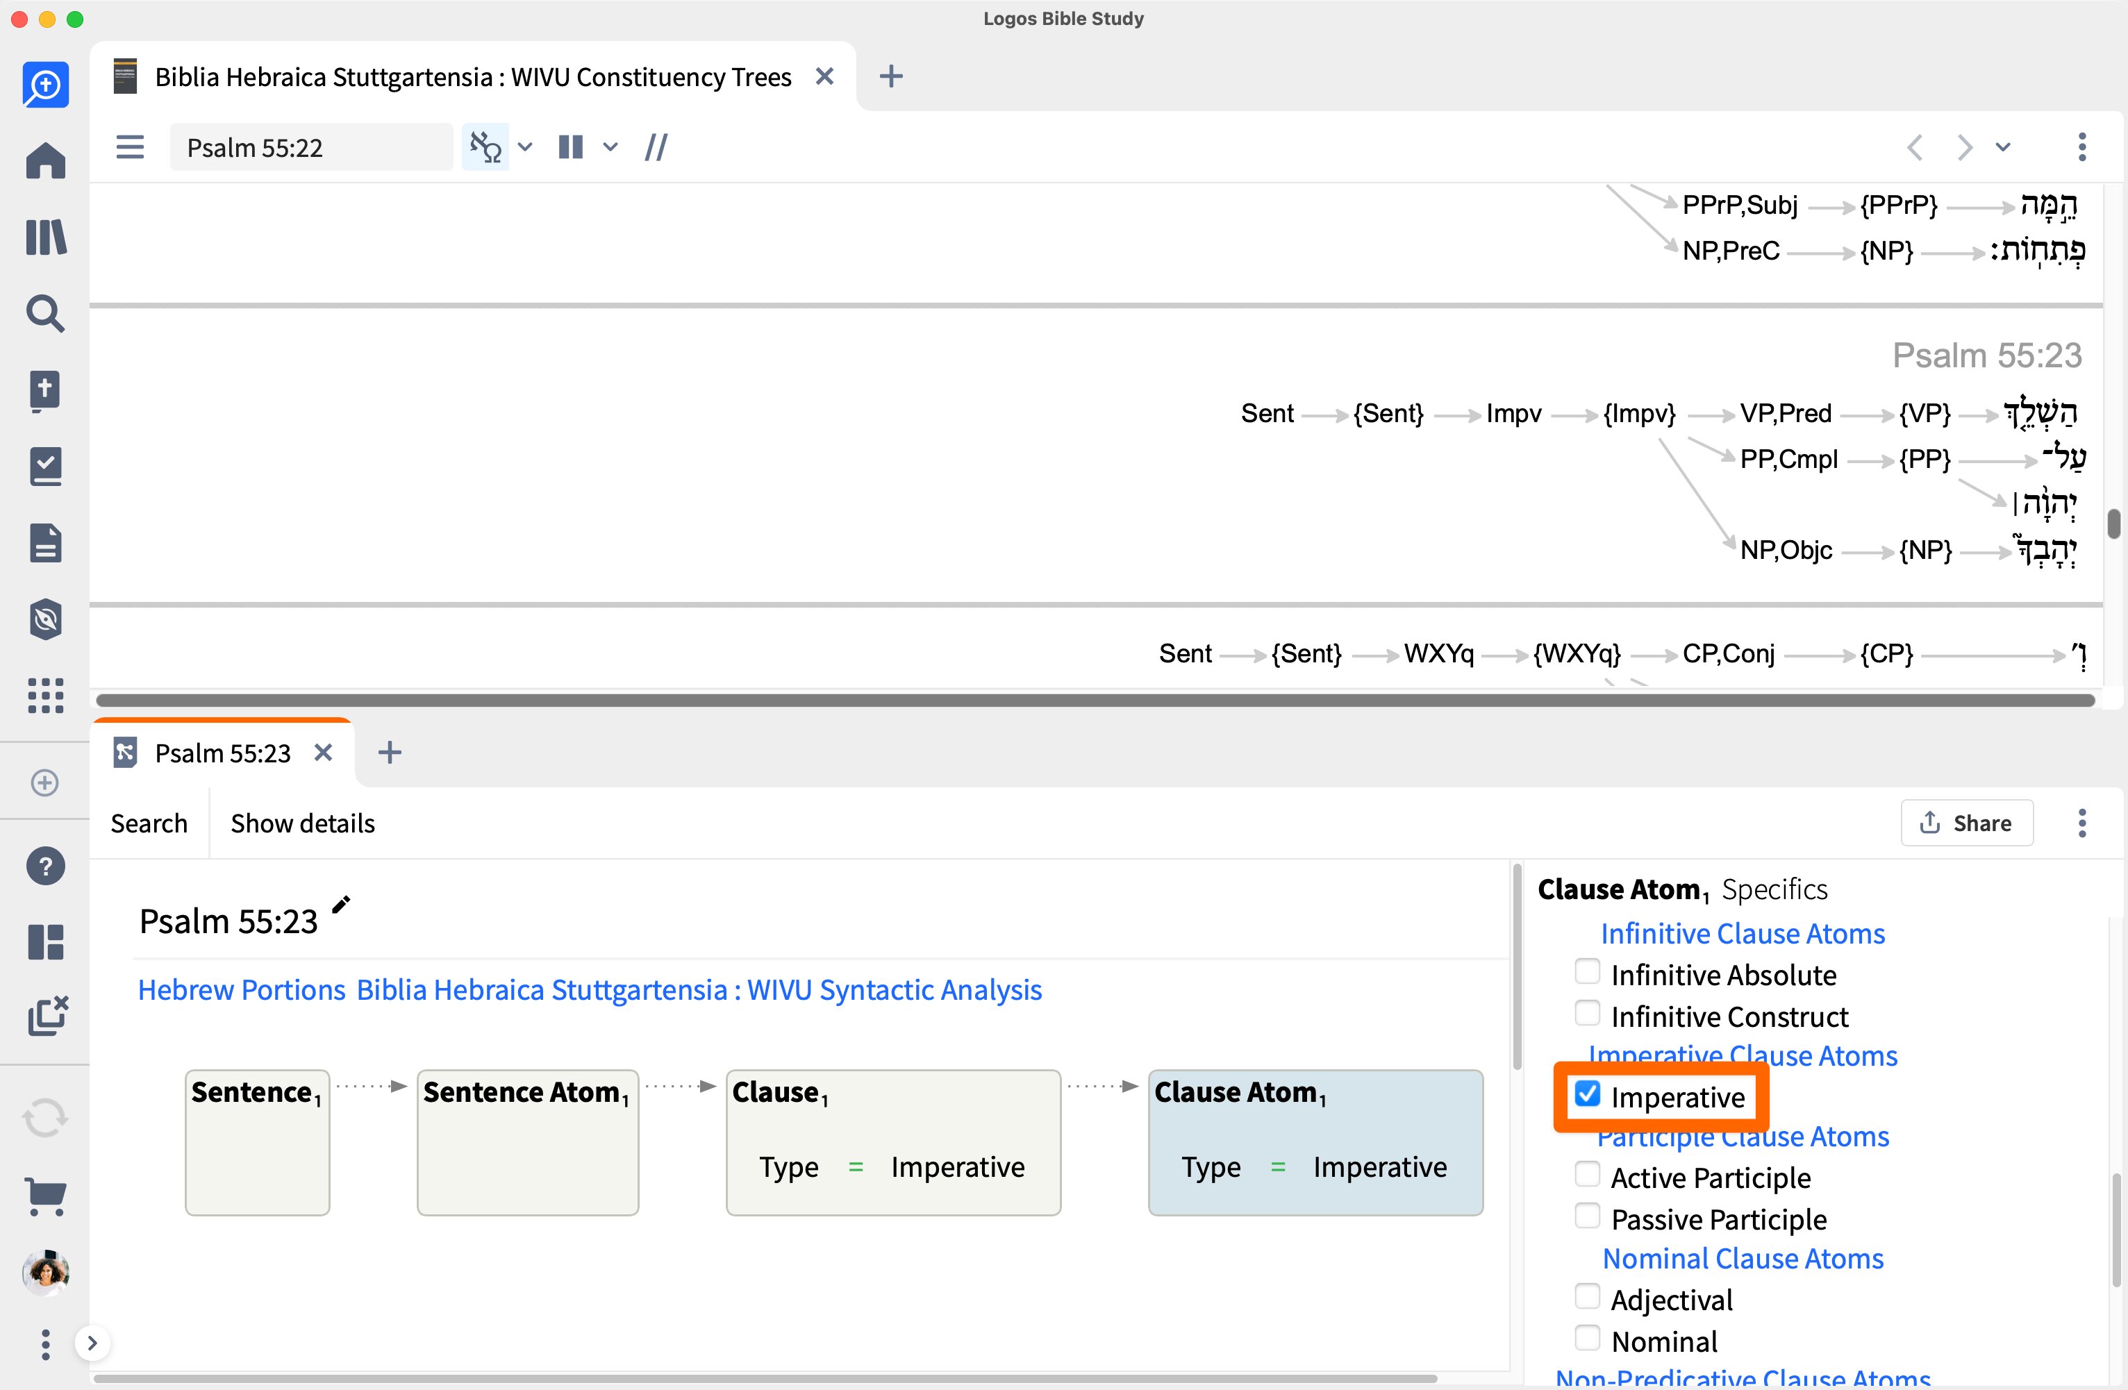Open the search panel three-dot menu
Image resolution: width=2128 pixels, height=1390 pixels.
[2082, 822]
